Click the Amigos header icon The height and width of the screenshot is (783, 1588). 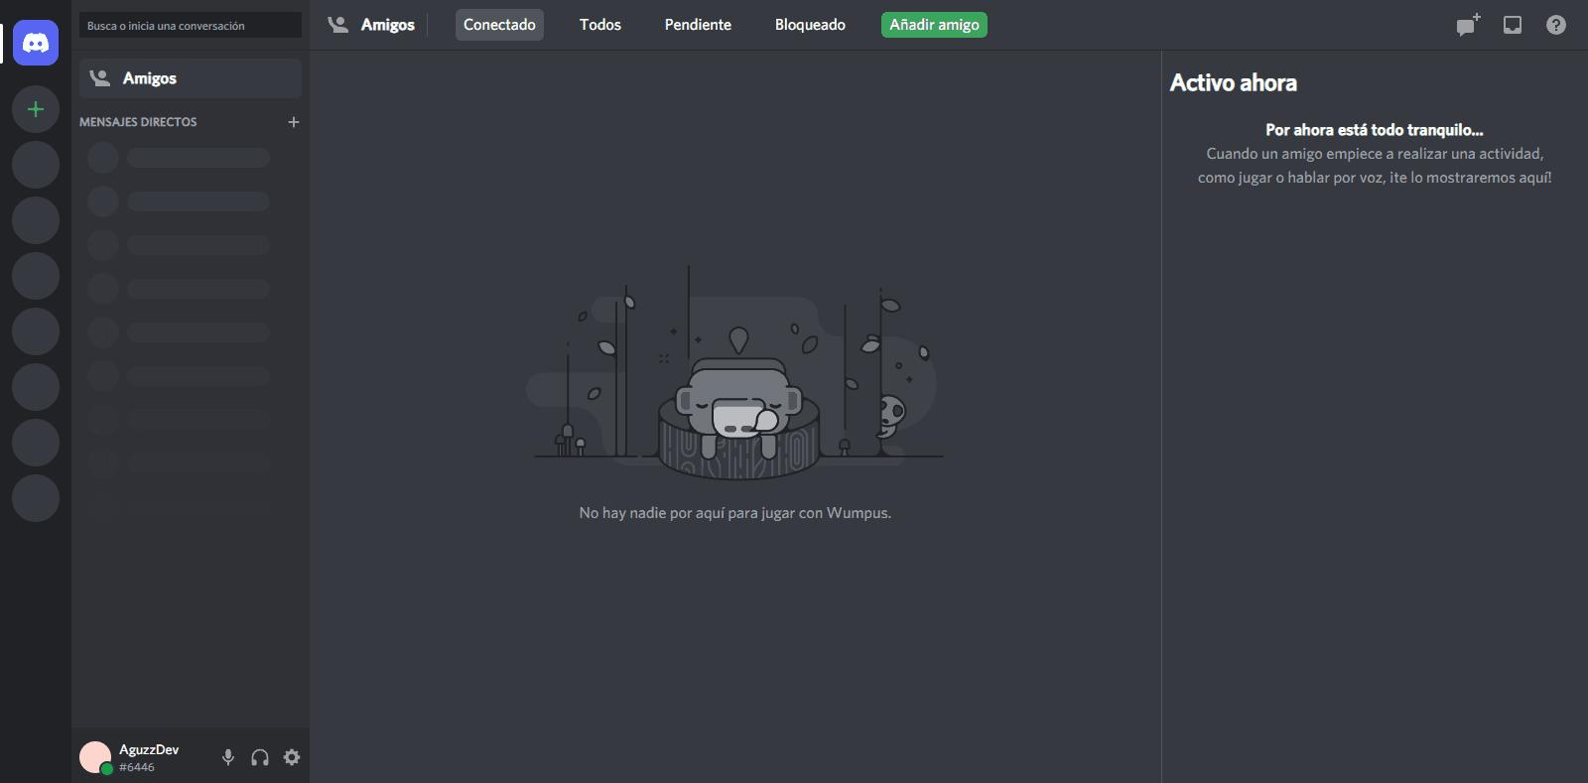click(338, 25)
